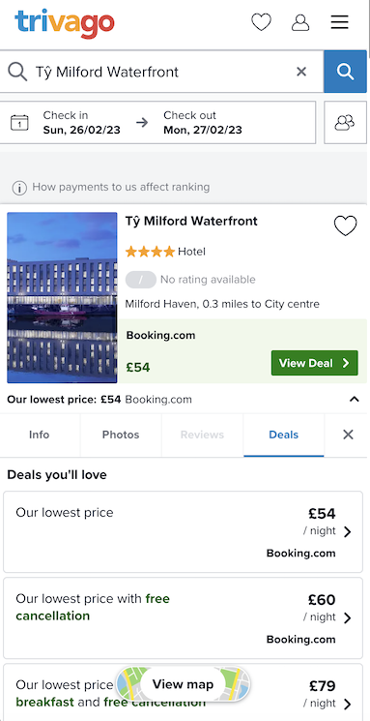
Task: Click the trivago logo
Action: coord(65,23)
